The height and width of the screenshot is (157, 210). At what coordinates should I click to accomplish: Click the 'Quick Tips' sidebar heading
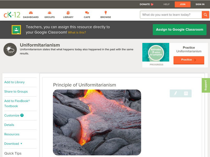coord(13,153)
